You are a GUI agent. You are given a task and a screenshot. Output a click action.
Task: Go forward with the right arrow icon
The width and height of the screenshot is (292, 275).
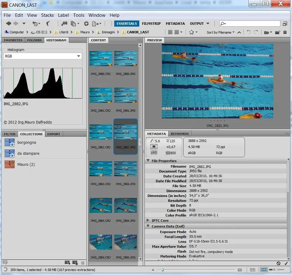(16, 24)
